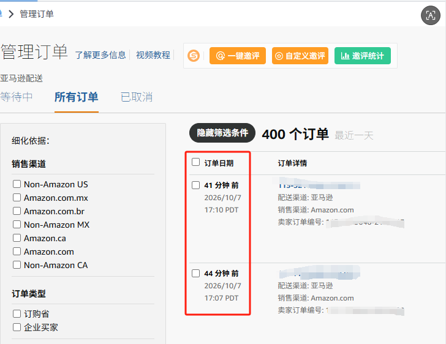Click the 订单日期 column header
The image size is (446, 344).
tap(219, 163)
